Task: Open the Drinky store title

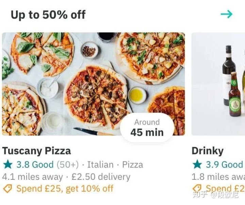Action: point(208,151)
